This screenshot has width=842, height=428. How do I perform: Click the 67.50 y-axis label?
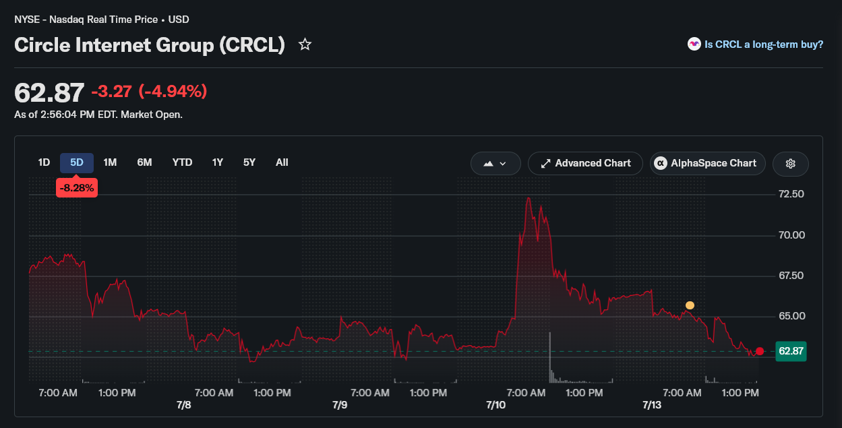791,276
